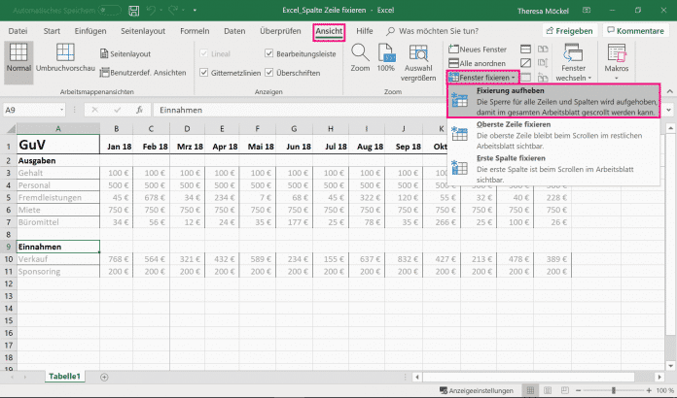This screenshot has height=398, width=677.
Task: Expand the Fenster wechseln dropdown
Action: (574, 58)
